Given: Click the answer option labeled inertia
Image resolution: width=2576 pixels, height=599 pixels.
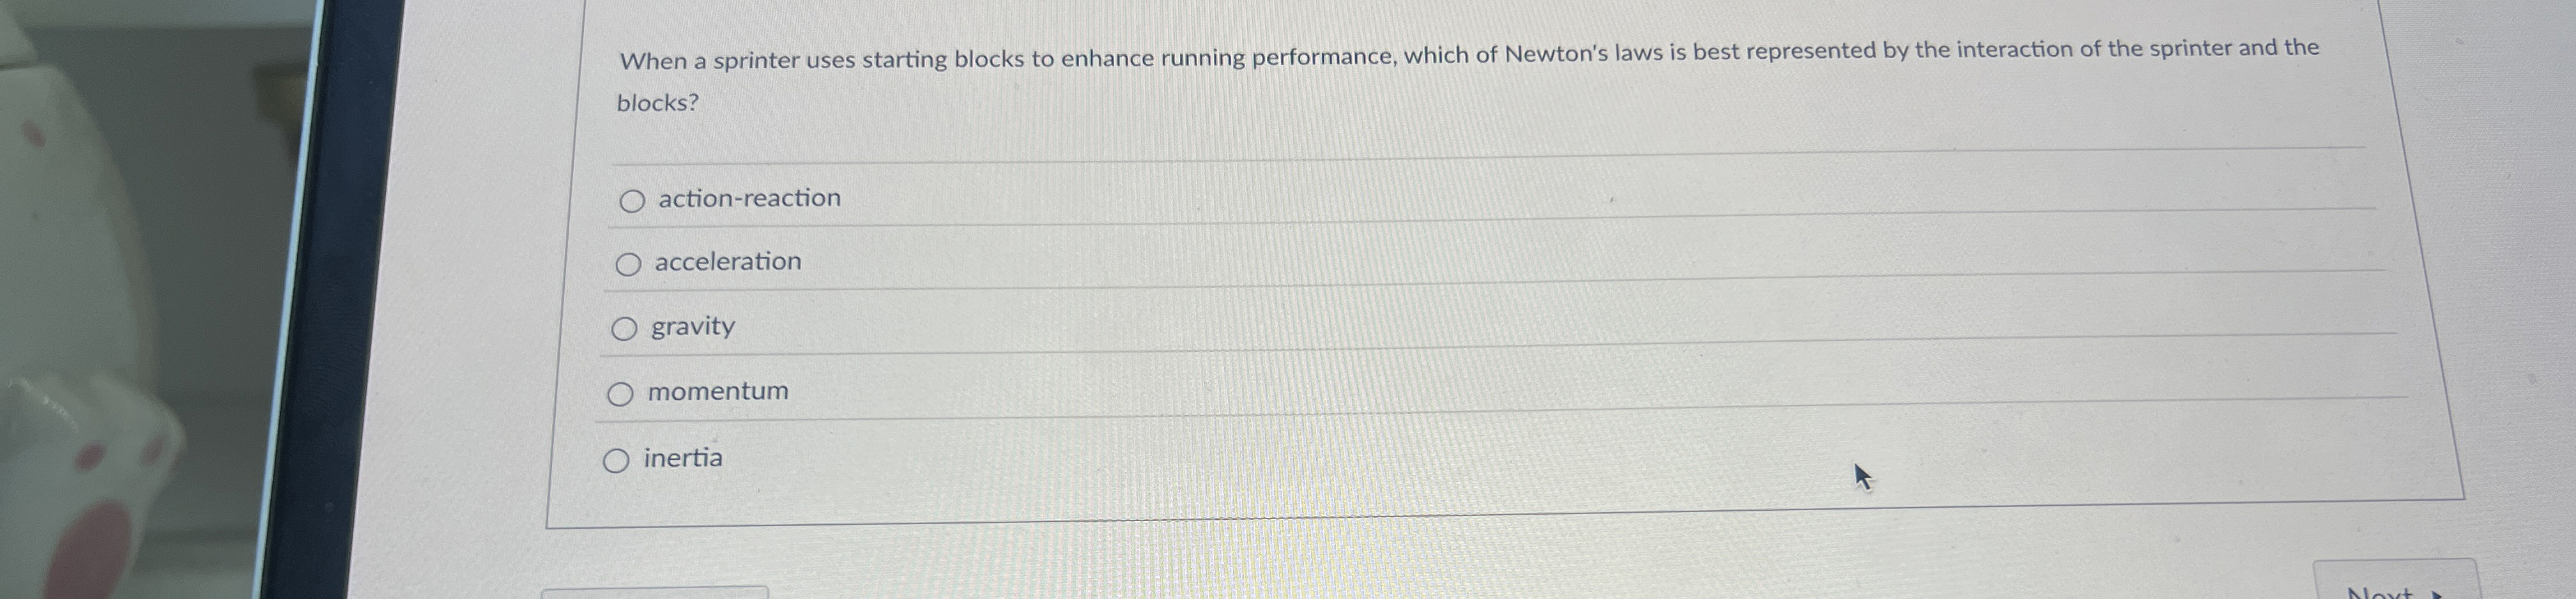Looking at the screenshot, I should [683, 457].
